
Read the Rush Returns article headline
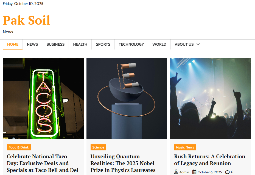(210, 160)
